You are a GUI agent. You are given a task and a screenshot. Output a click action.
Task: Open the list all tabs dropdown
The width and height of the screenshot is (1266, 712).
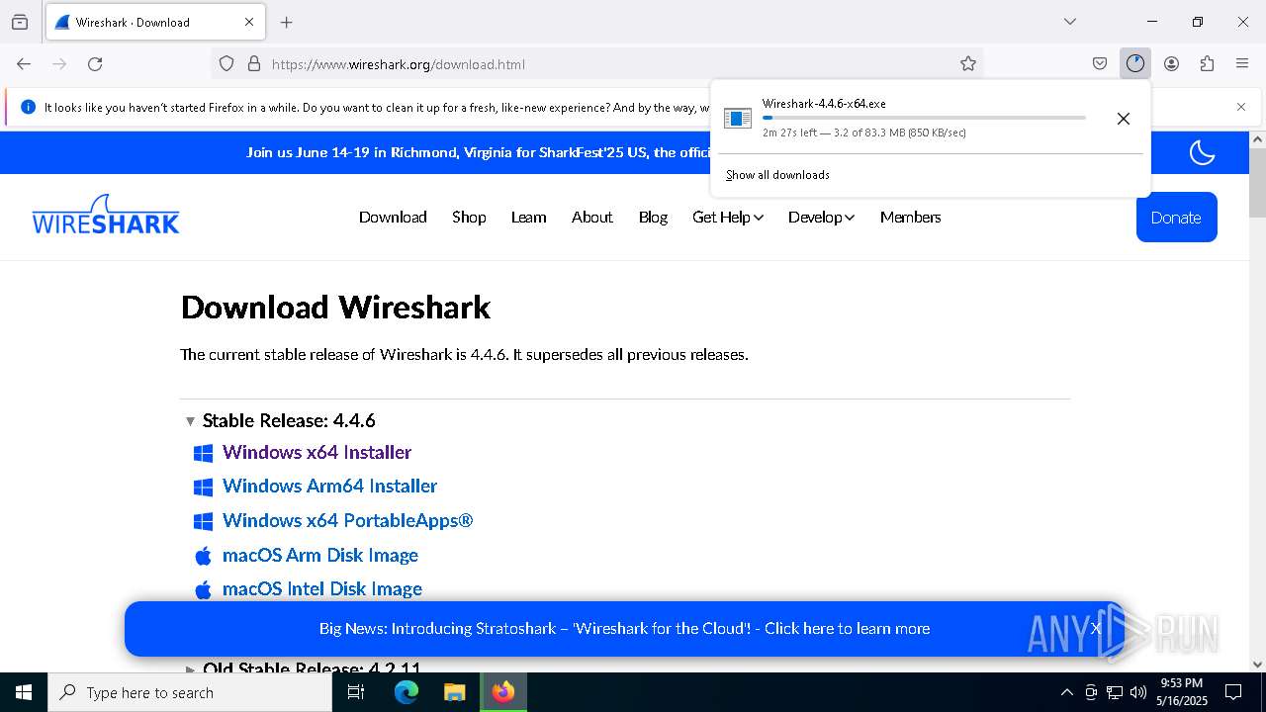pyautogui.click(x=1070, y=22)
